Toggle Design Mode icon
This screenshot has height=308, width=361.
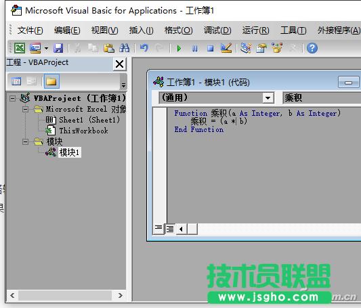226,48
